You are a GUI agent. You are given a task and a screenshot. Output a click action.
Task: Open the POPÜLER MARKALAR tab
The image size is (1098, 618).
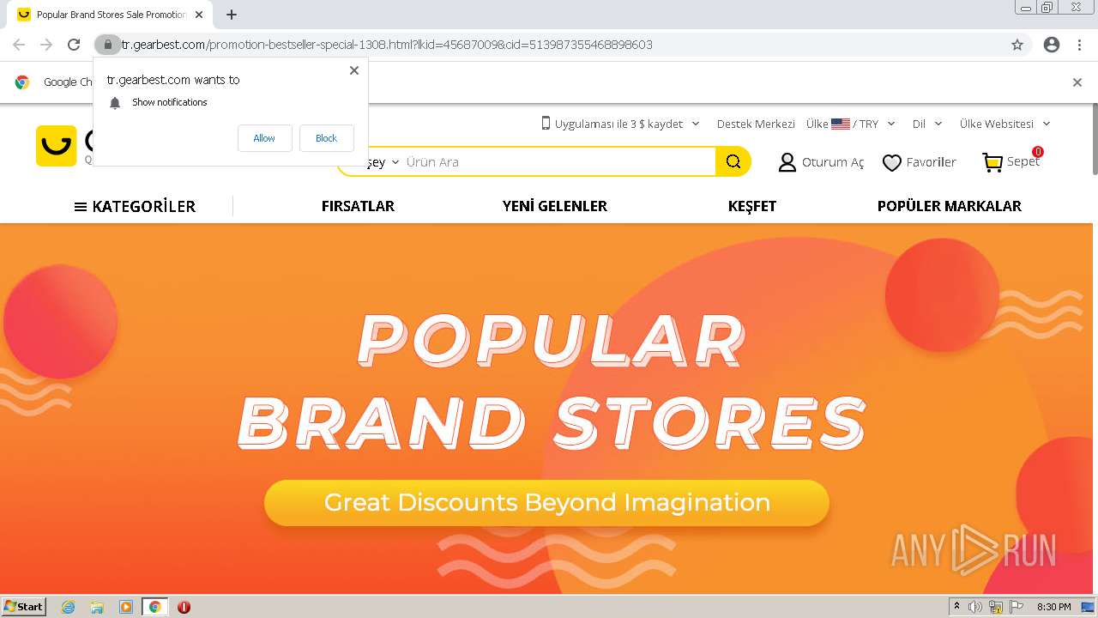pyautogui.click(x=949, y=206)
